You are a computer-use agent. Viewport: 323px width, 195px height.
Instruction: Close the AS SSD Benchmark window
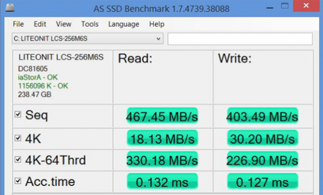(306, 6)
